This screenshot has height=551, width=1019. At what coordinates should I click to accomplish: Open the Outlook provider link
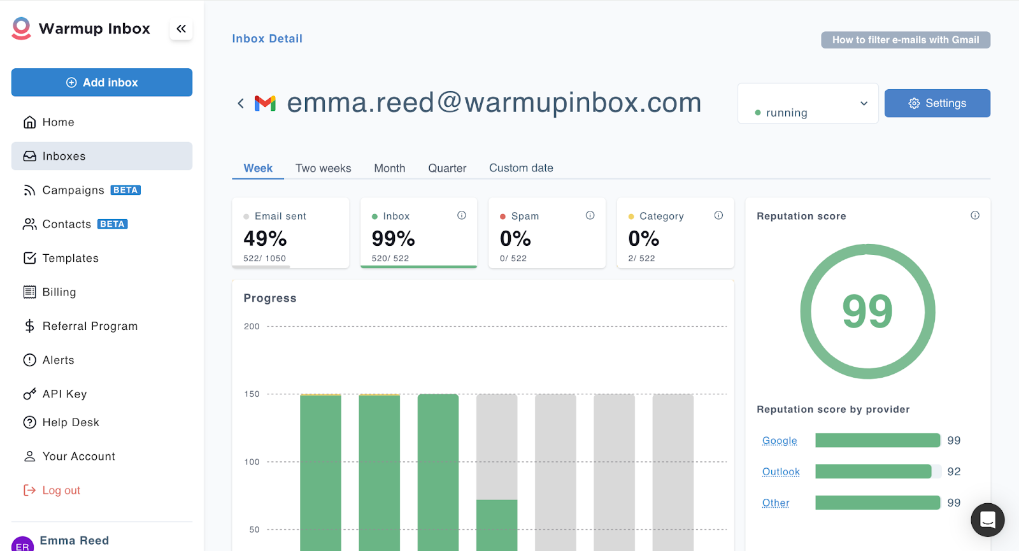781,472
